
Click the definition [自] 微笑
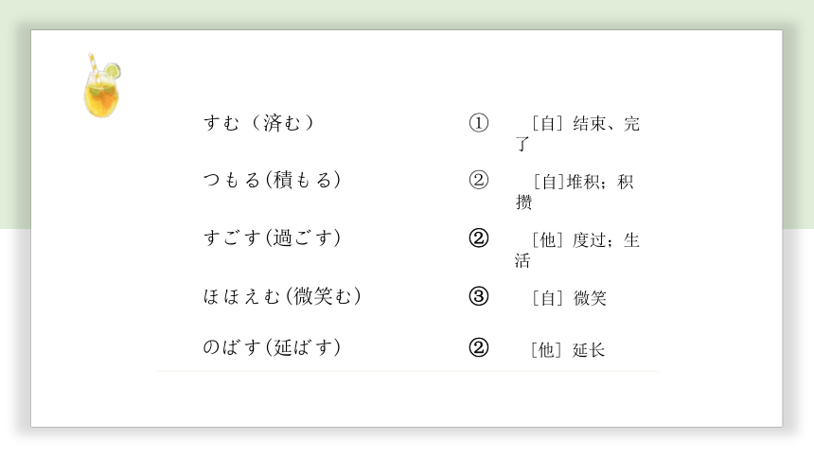click(x=569, y=298)
